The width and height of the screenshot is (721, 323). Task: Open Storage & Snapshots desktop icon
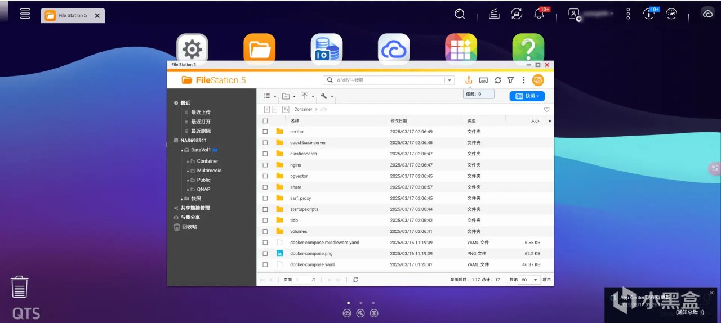[327, 49]
